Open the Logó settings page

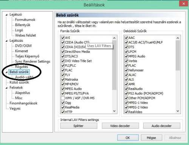point(19,30)
